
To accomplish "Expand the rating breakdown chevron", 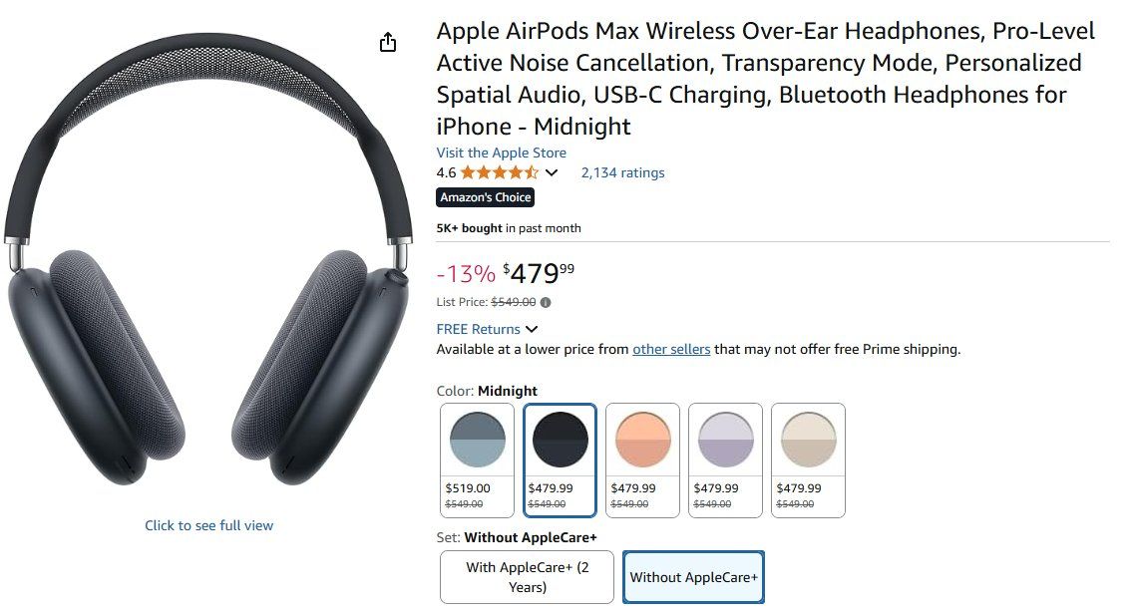I will [552, 172].
